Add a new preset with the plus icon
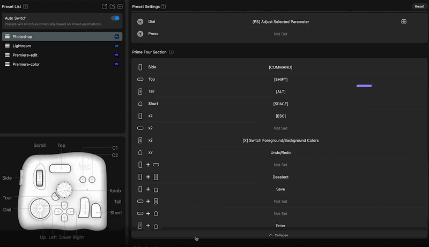This screenshot has height=247, width=429. (120, 6)
